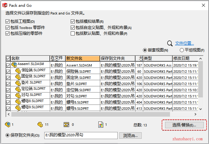This screenshot has width=209, height=144.
Task: Click the vertical scrollbar down arrow
Action: point(200,109)
